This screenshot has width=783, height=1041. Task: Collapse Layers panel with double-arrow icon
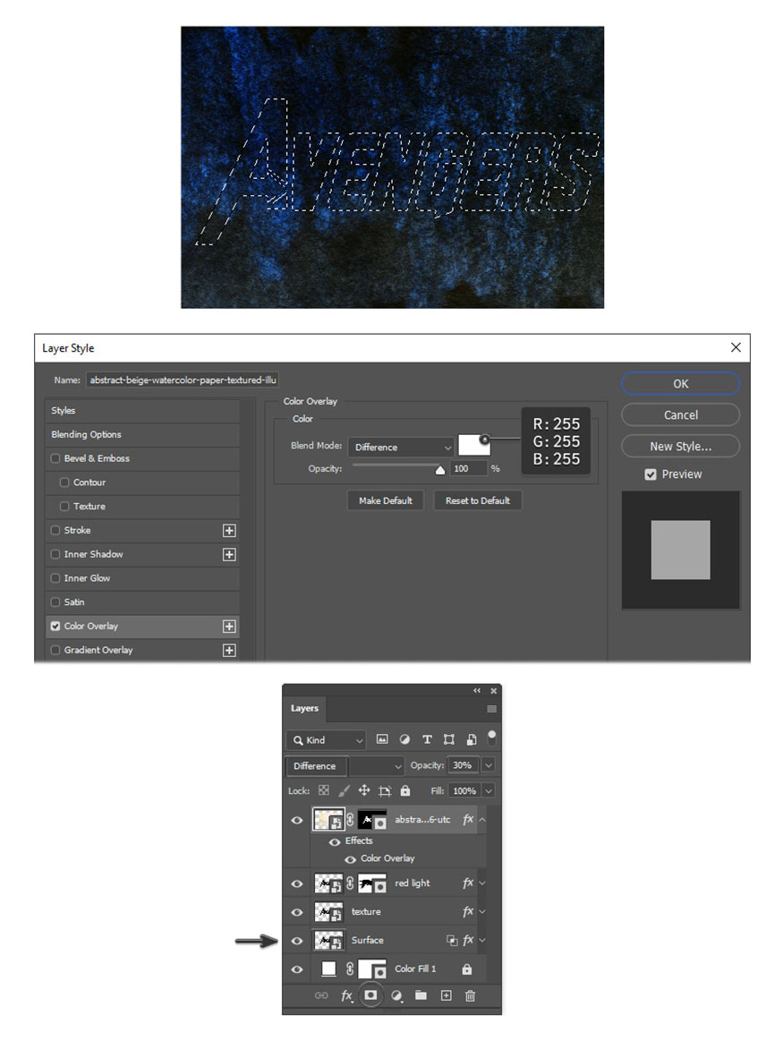[477, 690]
